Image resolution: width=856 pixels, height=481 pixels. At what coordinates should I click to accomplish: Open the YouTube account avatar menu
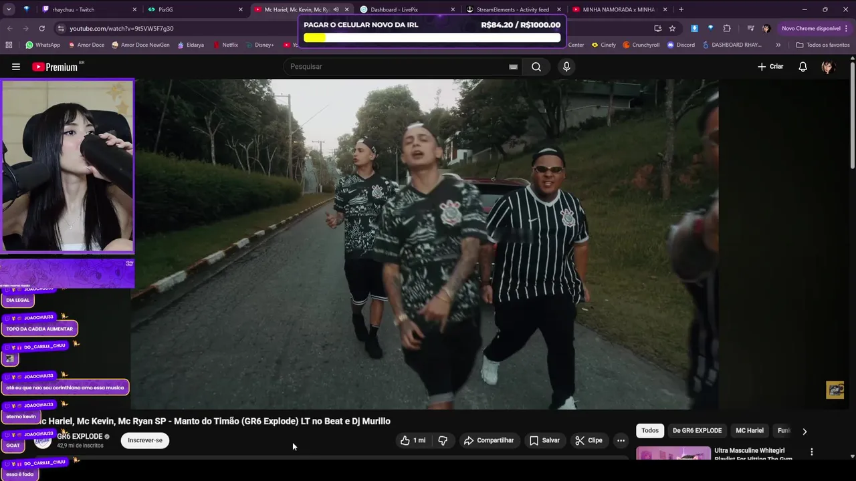(828, 67)
